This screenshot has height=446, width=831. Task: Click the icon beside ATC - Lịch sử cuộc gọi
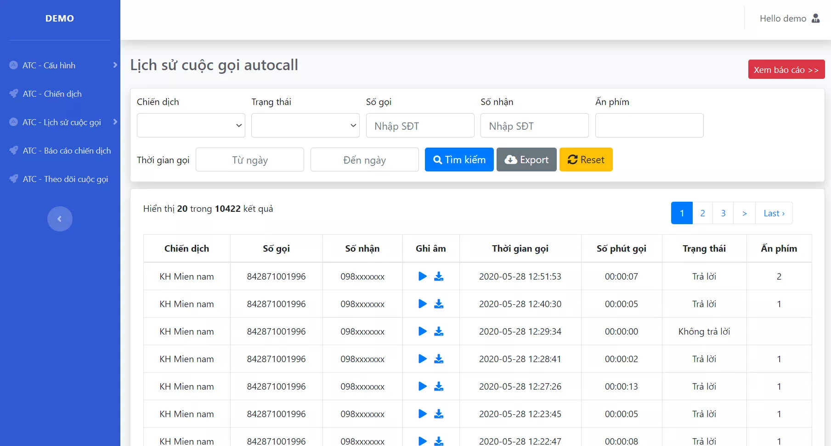pos(14,122)
